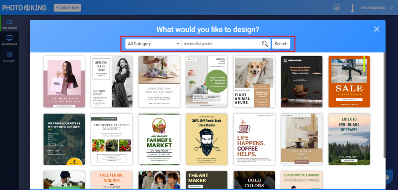The height and width of the screenshot is (190, 398).
Task: Select the Must Have Colours for $15 template
Action: tap(64, 82)
